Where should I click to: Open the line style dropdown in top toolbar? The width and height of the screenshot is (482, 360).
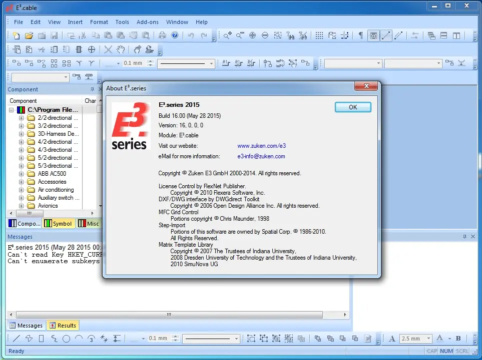211,64
